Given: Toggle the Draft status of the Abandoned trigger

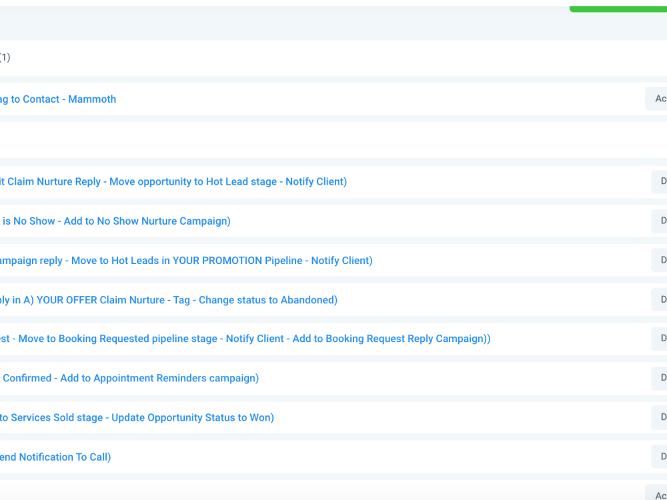Looking at the screenshot, I should (660, 300).
